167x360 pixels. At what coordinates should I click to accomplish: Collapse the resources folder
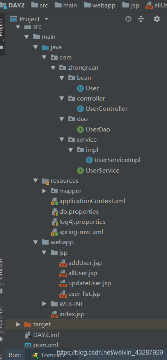click(35, 181)
